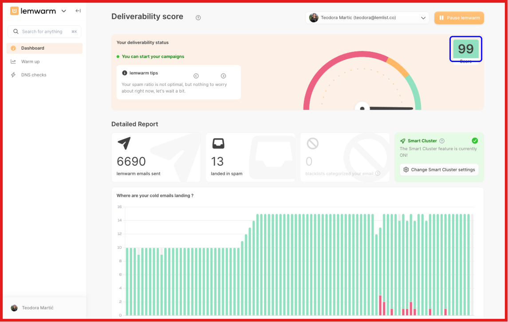Click the paper plane emails sent icon

pos(124,143)
